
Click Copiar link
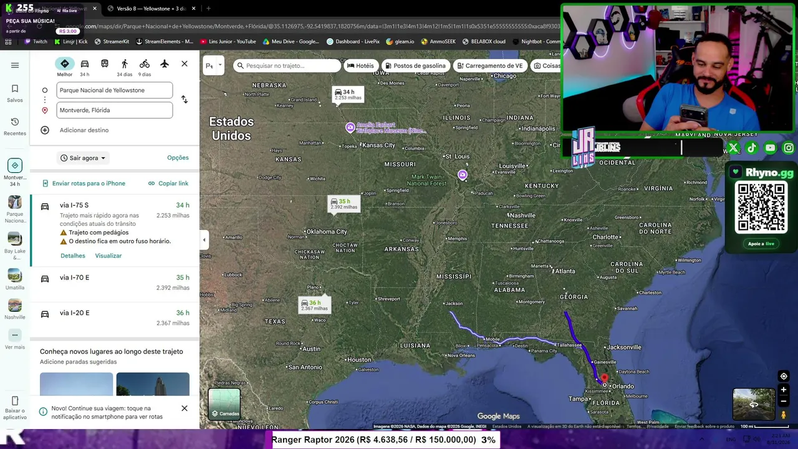(x=168, y=183)
